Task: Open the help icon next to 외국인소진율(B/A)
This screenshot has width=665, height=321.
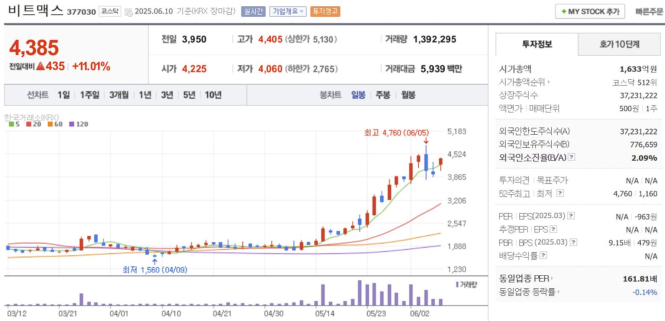Action: 571,157
